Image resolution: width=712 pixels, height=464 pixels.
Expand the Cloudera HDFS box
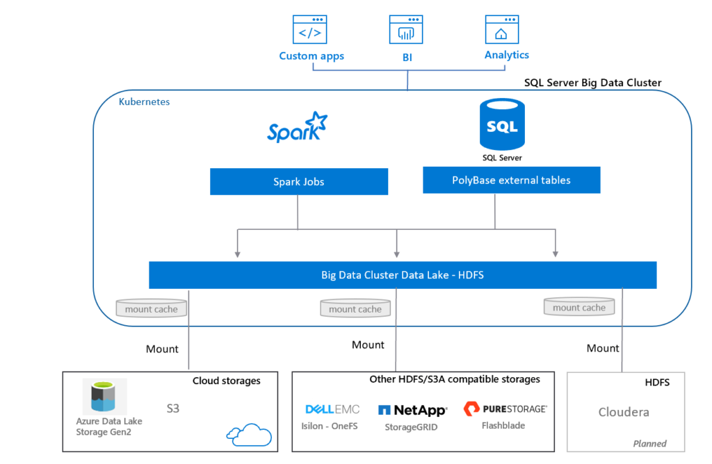pyautogui.click(x=625, y=412)
